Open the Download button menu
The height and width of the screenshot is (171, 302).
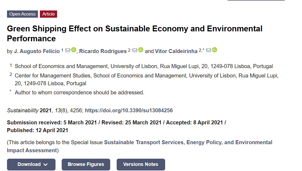point(31,165)
